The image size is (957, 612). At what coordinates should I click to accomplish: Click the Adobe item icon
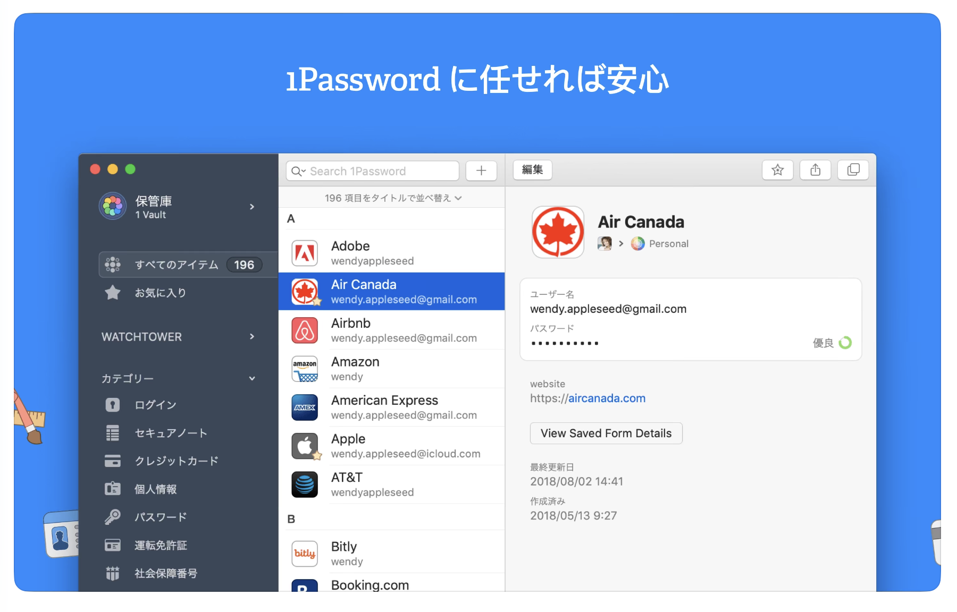305,253
